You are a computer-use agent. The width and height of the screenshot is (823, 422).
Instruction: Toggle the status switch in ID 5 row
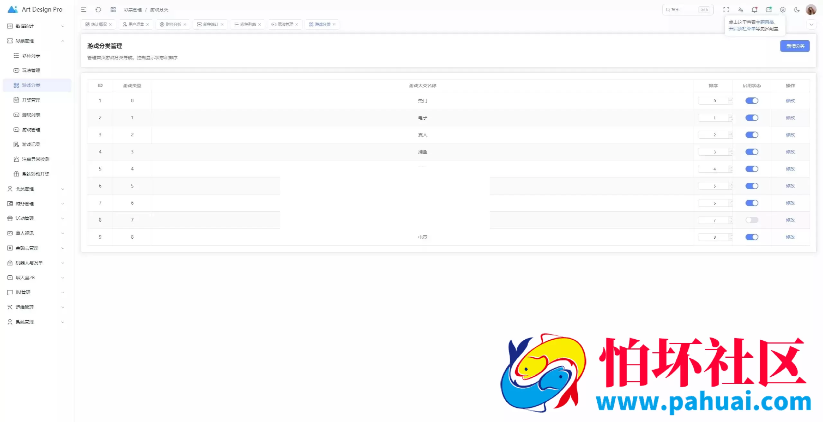point(752,169)
